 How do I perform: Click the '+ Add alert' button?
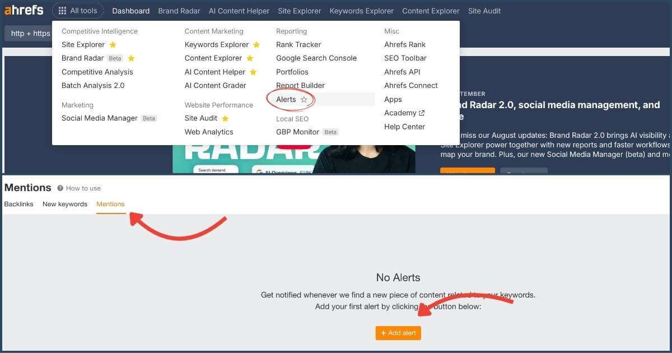[398, 333]
